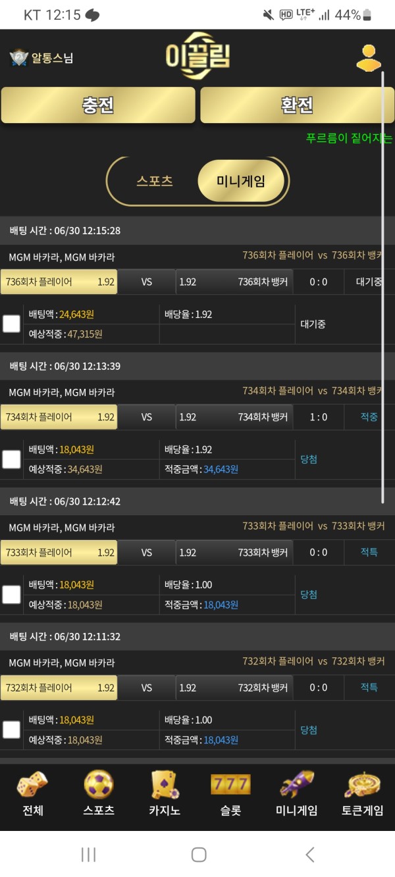Open the 미니게임 rocket icon

click(x=296, y=784)
